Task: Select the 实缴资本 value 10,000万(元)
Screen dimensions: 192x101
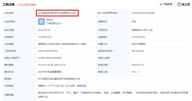Action: (x=138, y=37)
